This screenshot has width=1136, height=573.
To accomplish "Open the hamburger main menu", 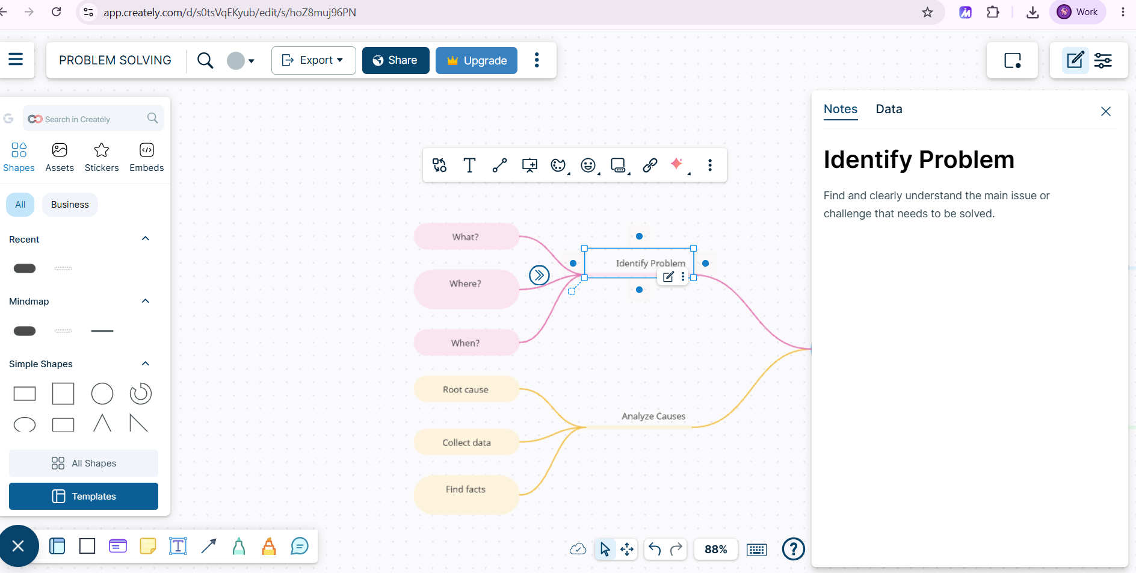I will 16,59.
